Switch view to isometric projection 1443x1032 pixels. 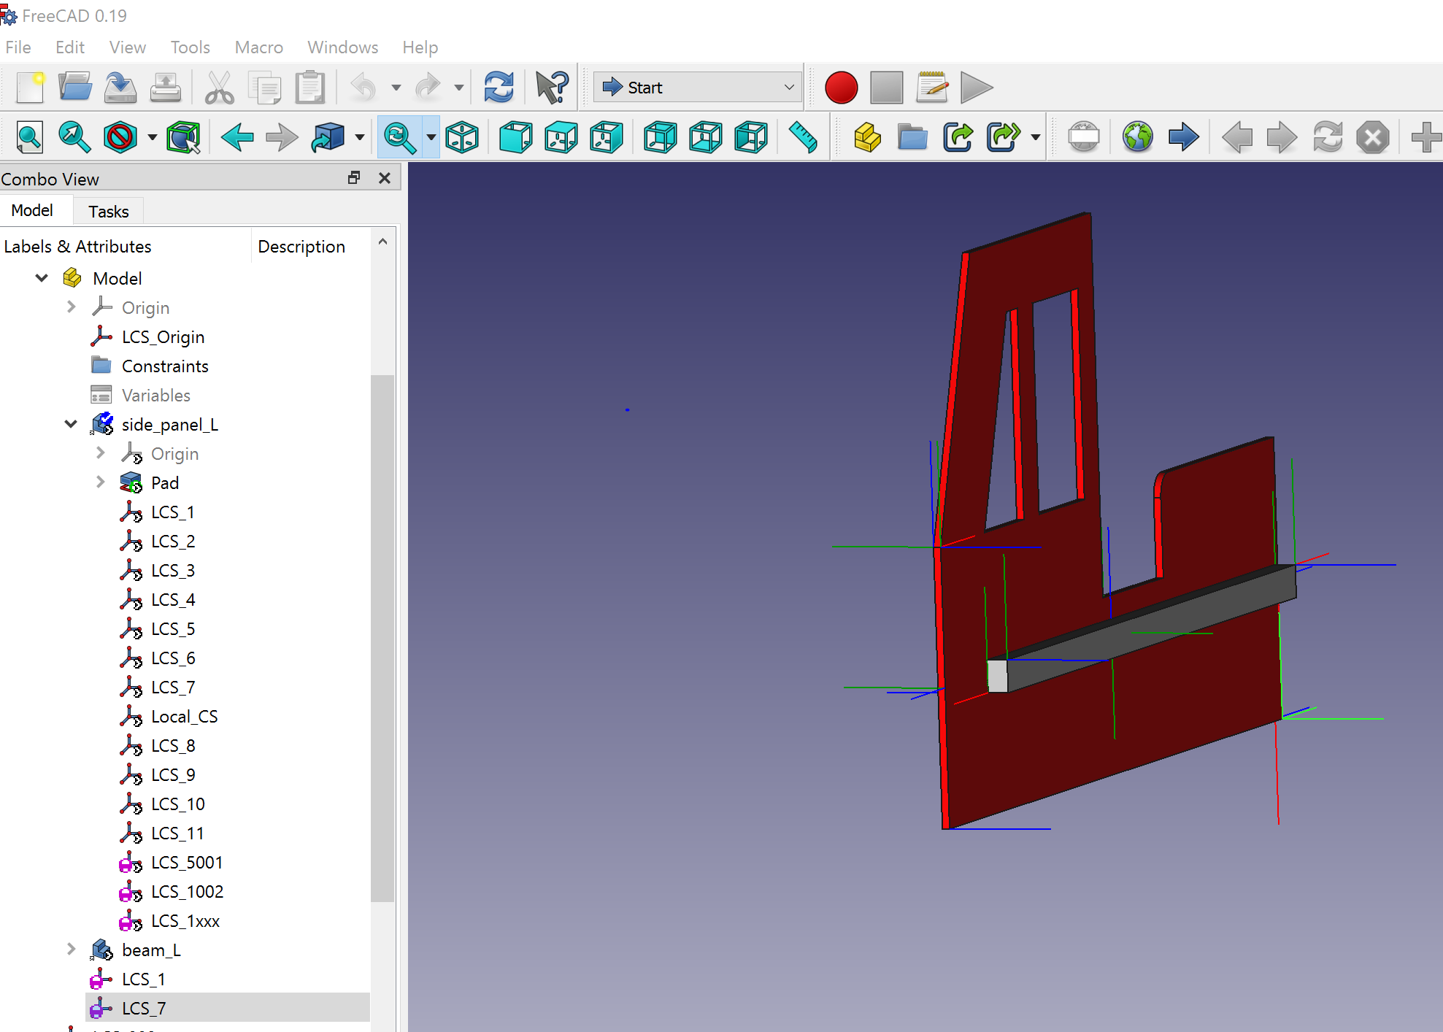click(x=462, y=137)
